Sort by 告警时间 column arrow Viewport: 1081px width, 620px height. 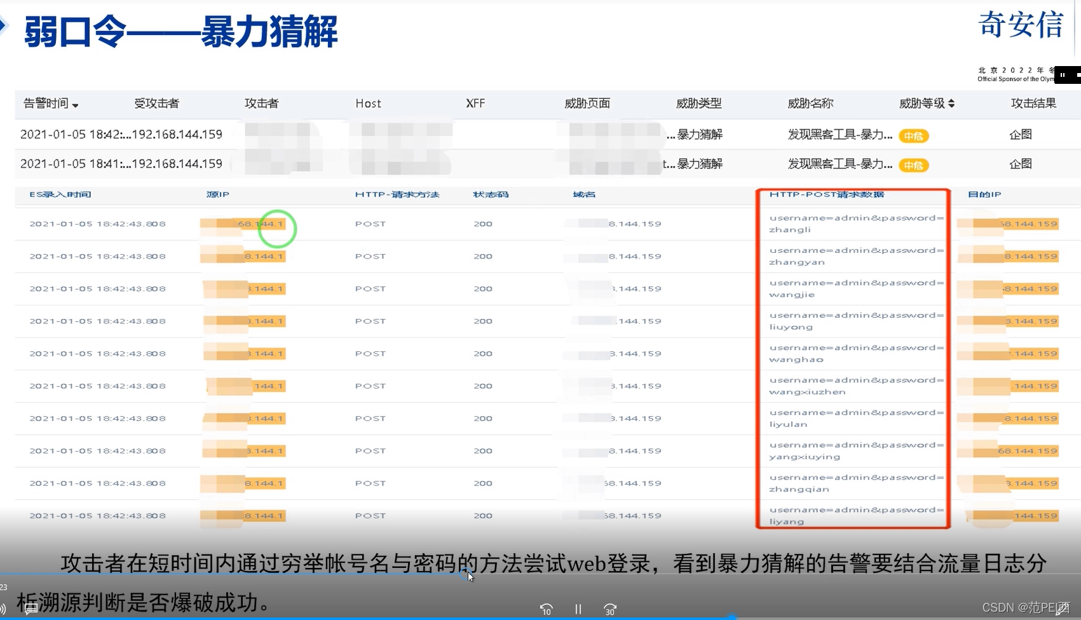click(x=76, y=105)
